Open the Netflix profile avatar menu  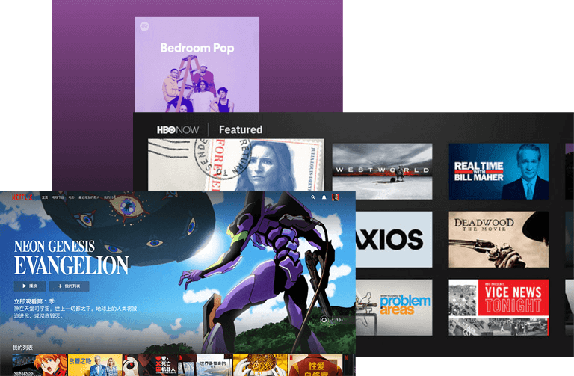[336, 197]
